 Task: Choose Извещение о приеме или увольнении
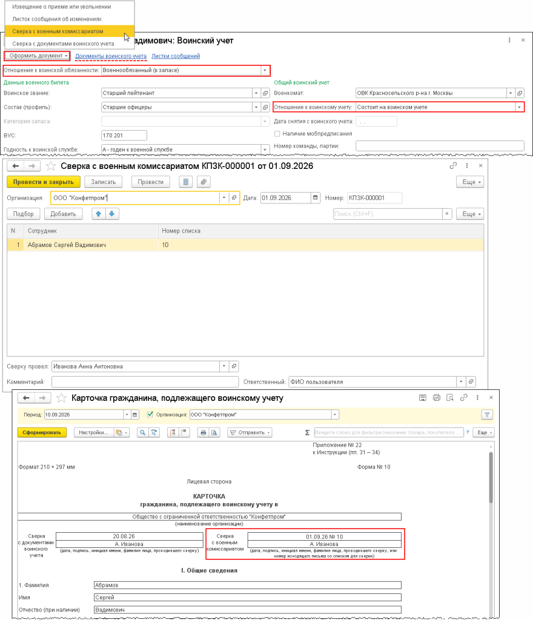[x=70, y=7]
